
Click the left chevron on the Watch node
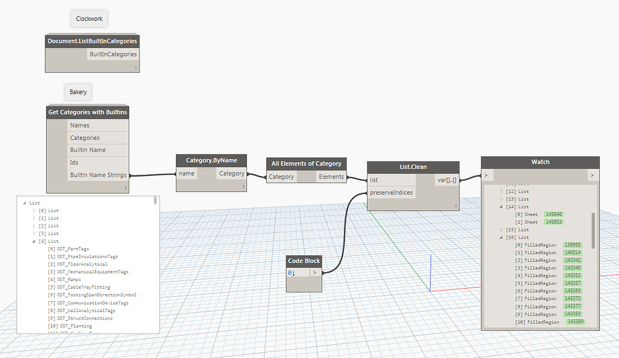pos(487,175)
